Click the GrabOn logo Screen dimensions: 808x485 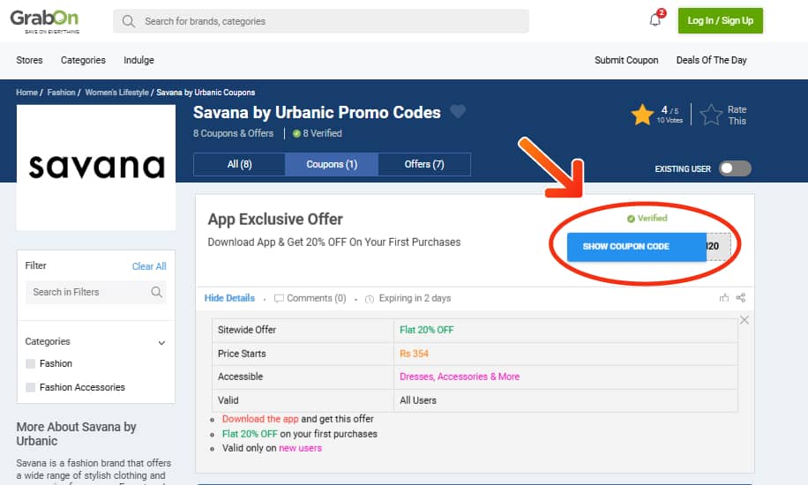point(45,21)
